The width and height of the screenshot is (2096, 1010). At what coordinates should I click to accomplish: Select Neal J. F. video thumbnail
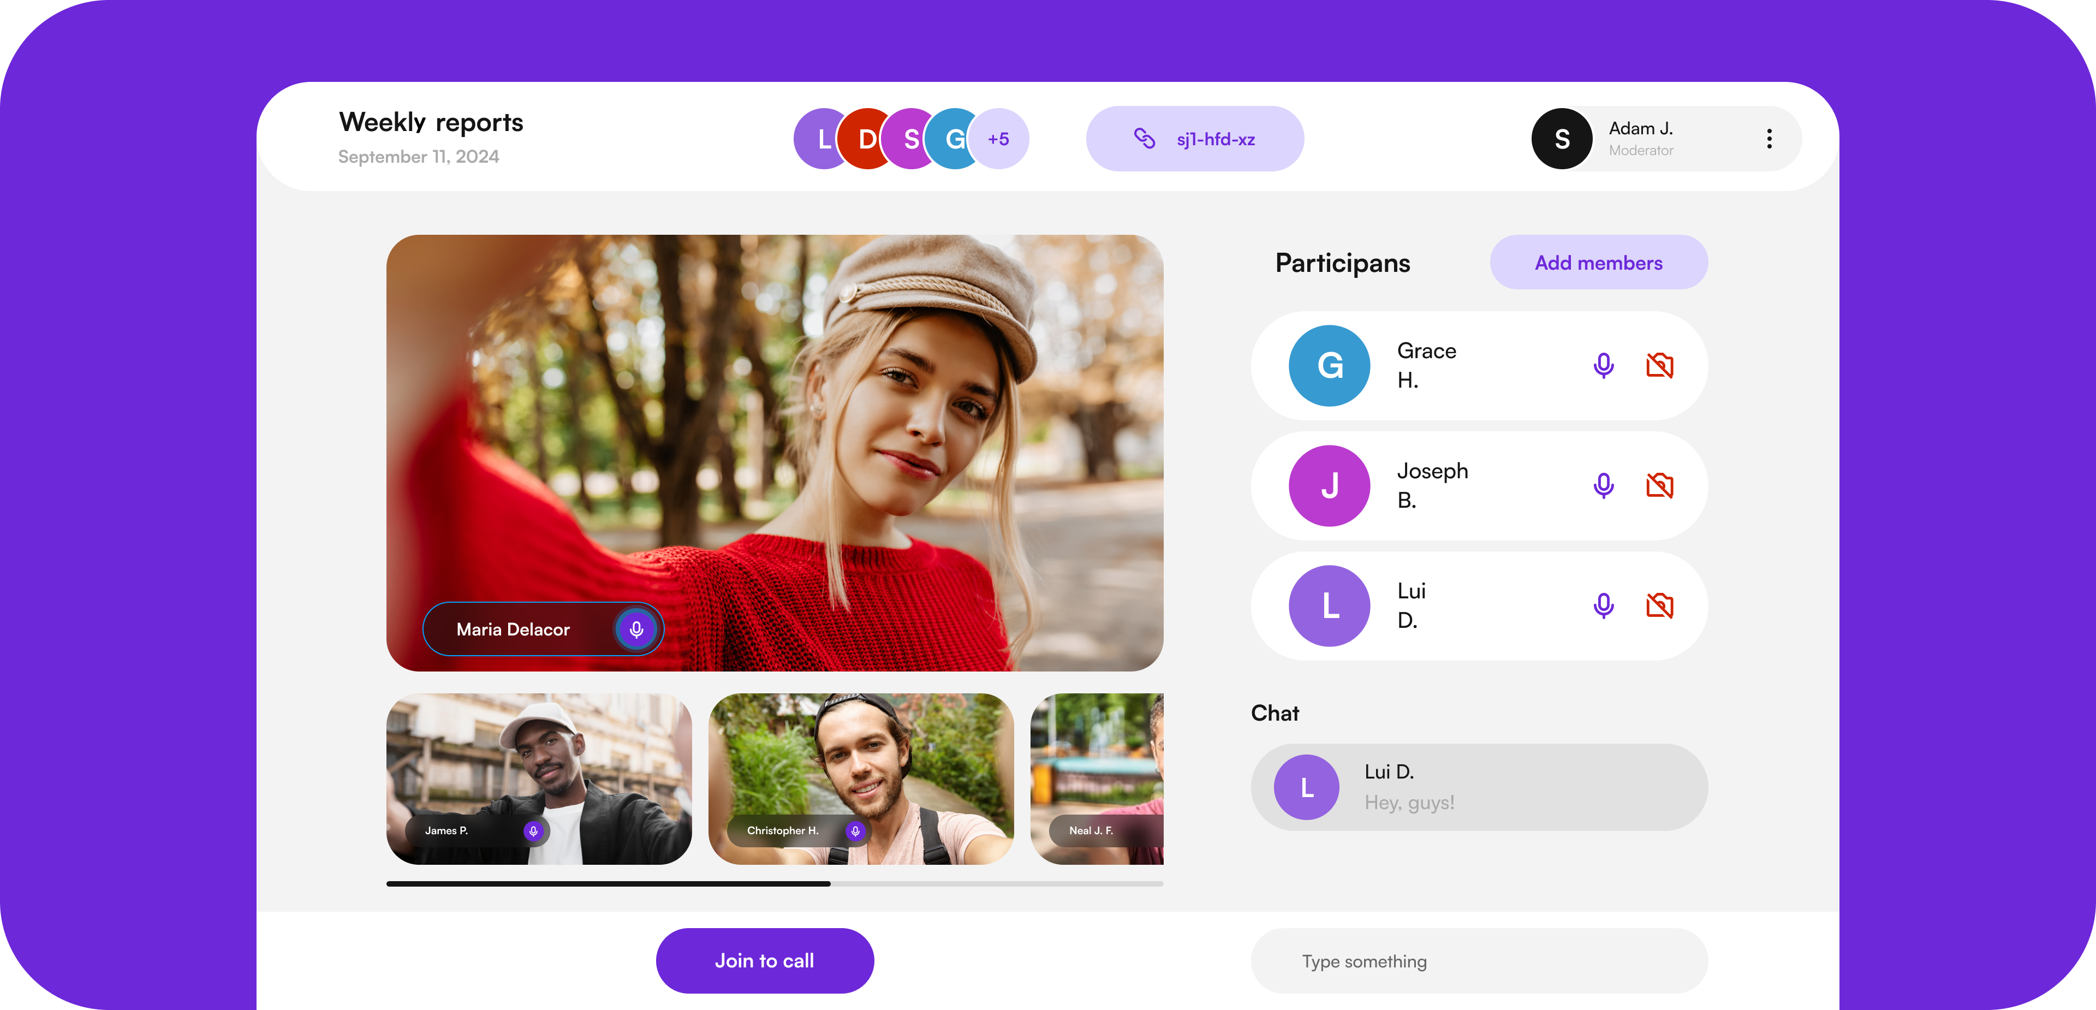(x=1097, y=779)
